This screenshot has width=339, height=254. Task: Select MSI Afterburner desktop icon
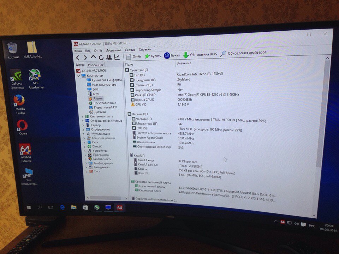tap(36, 79)
